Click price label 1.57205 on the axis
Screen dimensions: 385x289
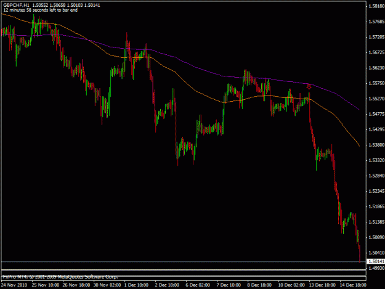click(x=376, y=37)
